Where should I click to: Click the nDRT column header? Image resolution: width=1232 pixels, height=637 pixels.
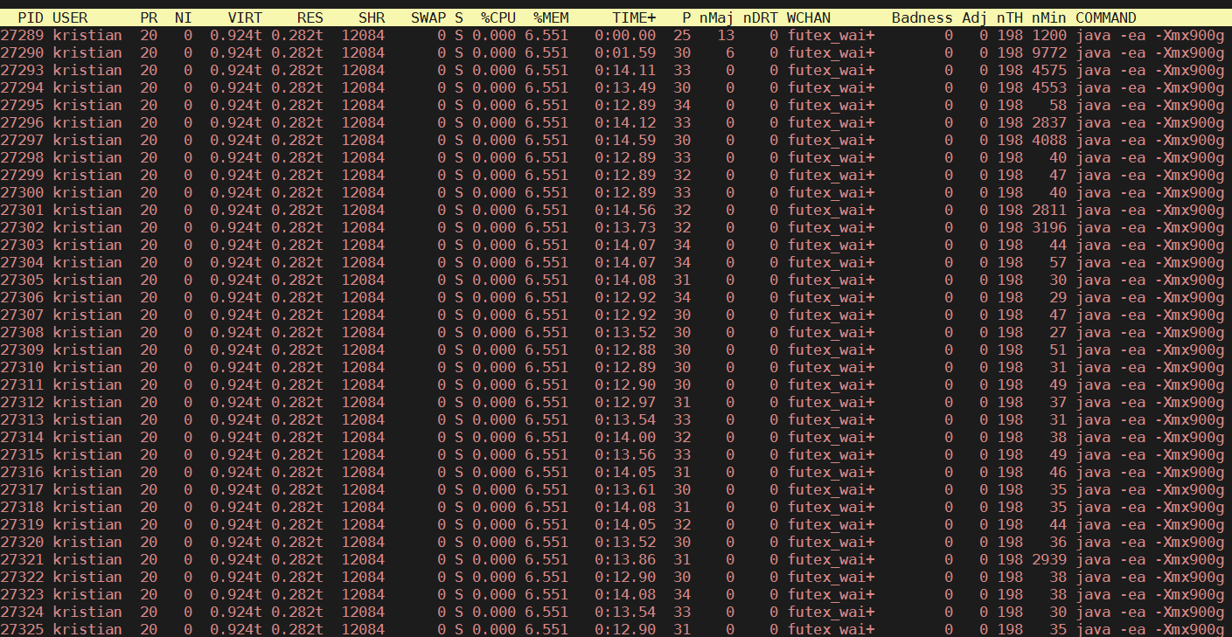pyautogui.click(x=761, y=17)
